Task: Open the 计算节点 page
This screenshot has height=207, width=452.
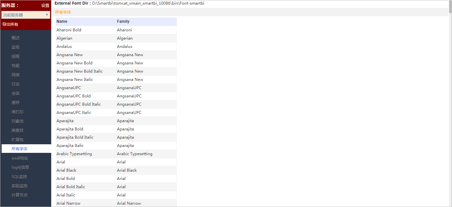Action: point(19,195)
